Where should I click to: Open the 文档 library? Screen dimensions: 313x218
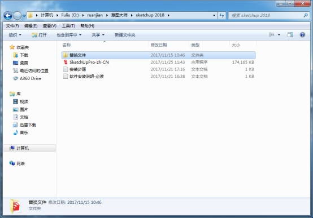pos(20,117)
